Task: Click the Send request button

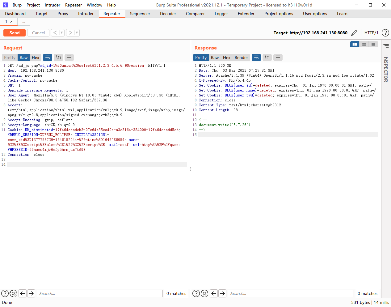Action: pos(15,33)
